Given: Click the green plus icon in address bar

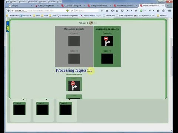Looking at the screenshot, I should pyautogui.click(x=67, y=11).
